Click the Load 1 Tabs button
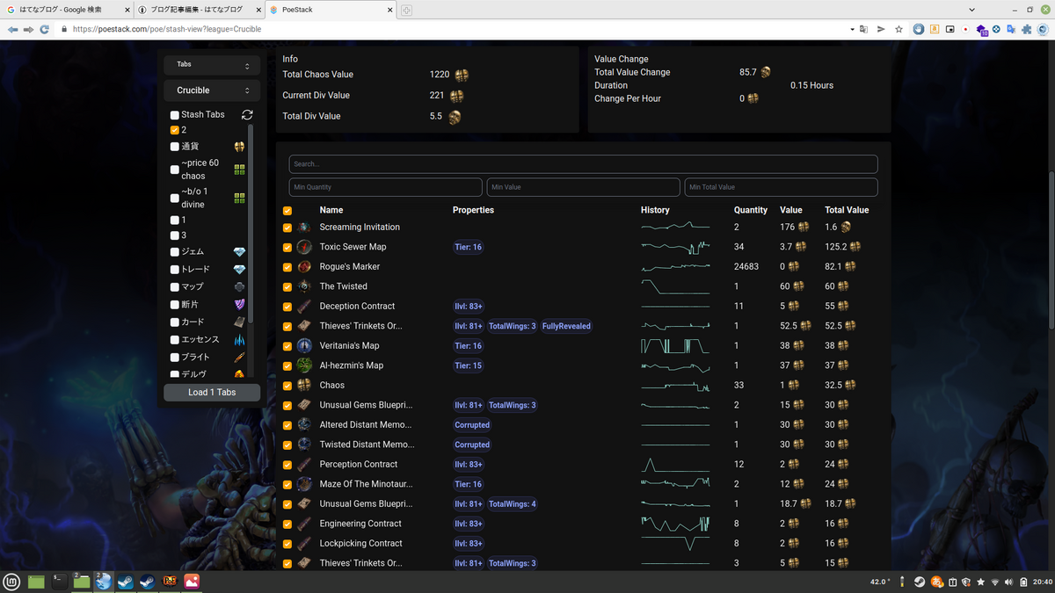This screenshot has width=1055, height=593. point(212,392)
